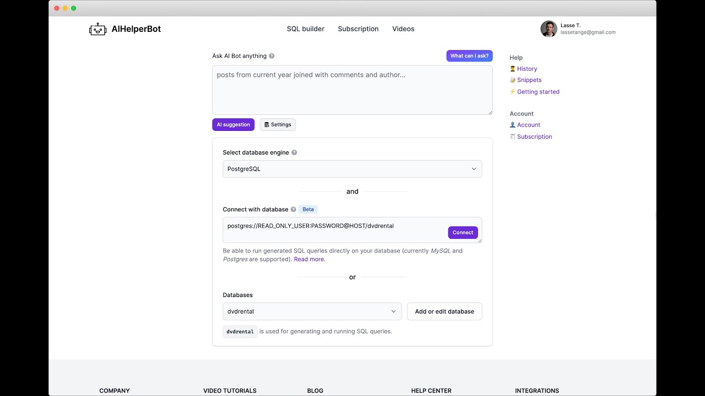Click the History emoji icon in sidebar

pos(513,69)
